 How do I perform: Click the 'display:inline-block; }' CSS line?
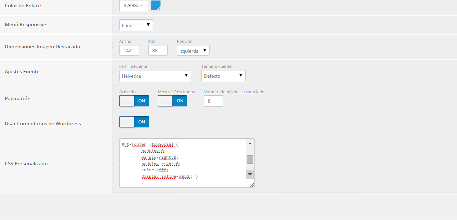170,176
